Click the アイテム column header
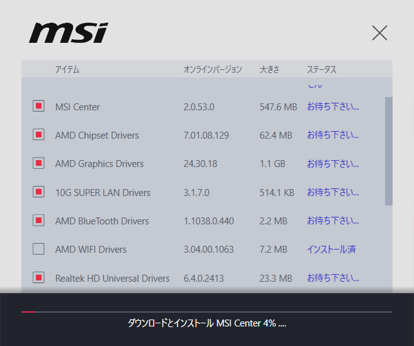Screen dimensions: 414x346 click(x=67, y=69)
